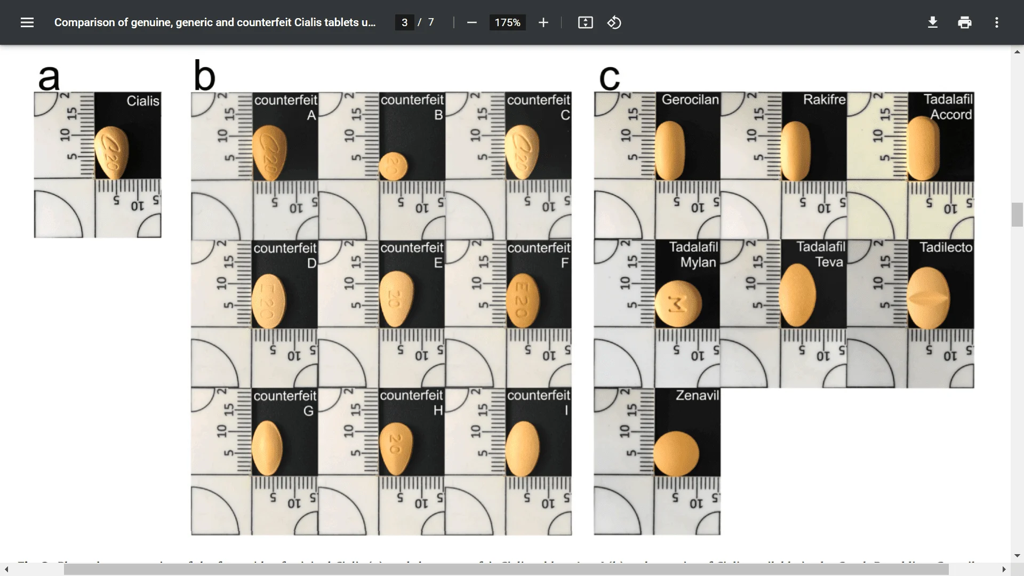This screenshot has height=576, width=1024.
Task: Click the panel label 'a'
Action: click(x=49, y=78)
